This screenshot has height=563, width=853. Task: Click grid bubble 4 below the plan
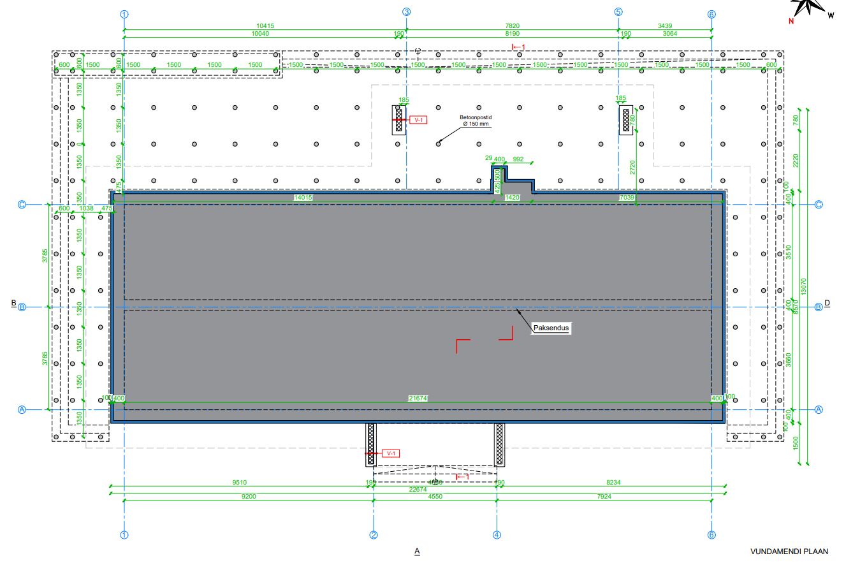(497, 535)
